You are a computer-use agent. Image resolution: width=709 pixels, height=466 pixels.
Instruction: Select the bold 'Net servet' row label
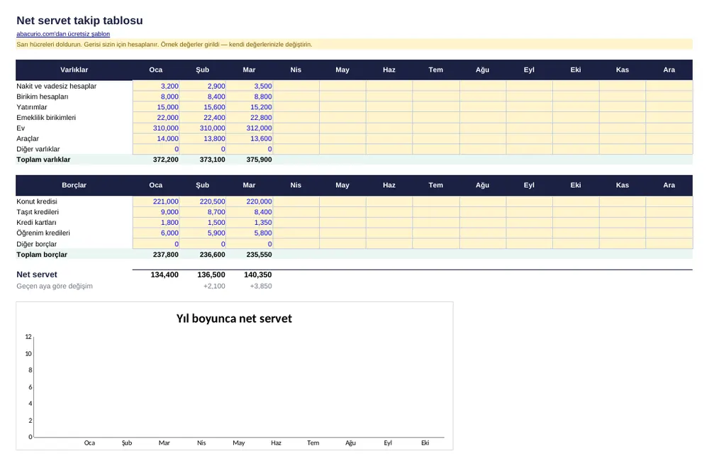point(37,274)
